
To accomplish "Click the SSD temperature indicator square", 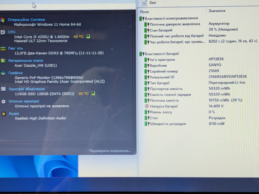I will click(x=93, y=93).
